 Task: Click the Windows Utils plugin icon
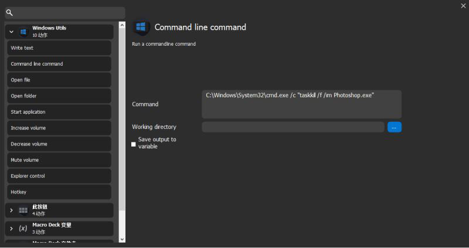tap(23, 32)
